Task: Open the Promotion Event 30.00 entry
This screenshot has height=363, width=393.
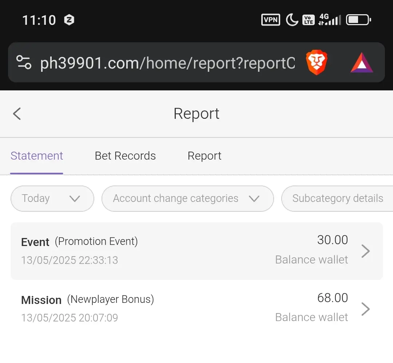Action: pyautogui.click(x=197, y=251)
